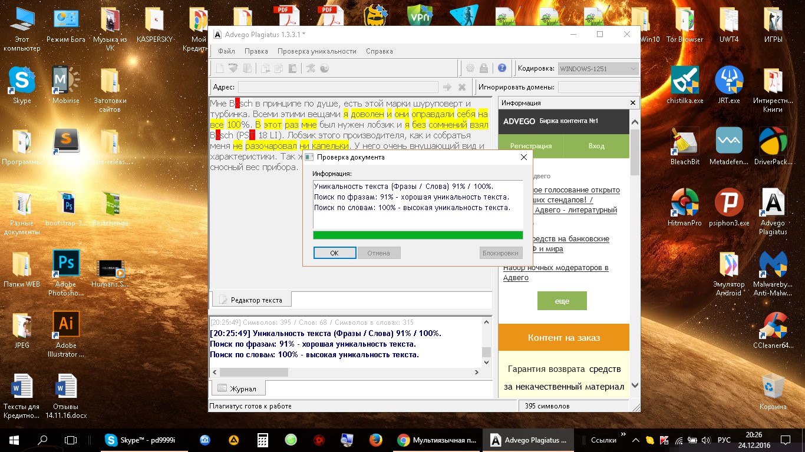Viewport: 805px width, 452px height.
Task: Switch to the Журнал tab
Action: click(238, 388)
